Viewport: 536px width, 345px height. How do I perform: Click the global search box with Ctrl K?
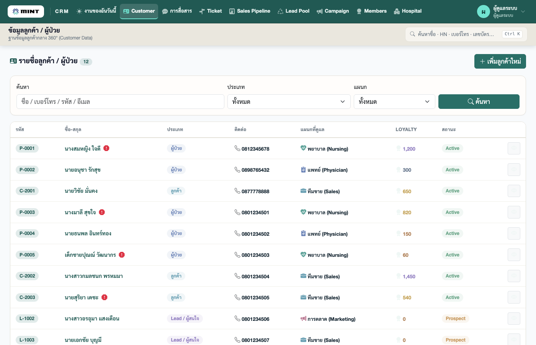(466, 34)
